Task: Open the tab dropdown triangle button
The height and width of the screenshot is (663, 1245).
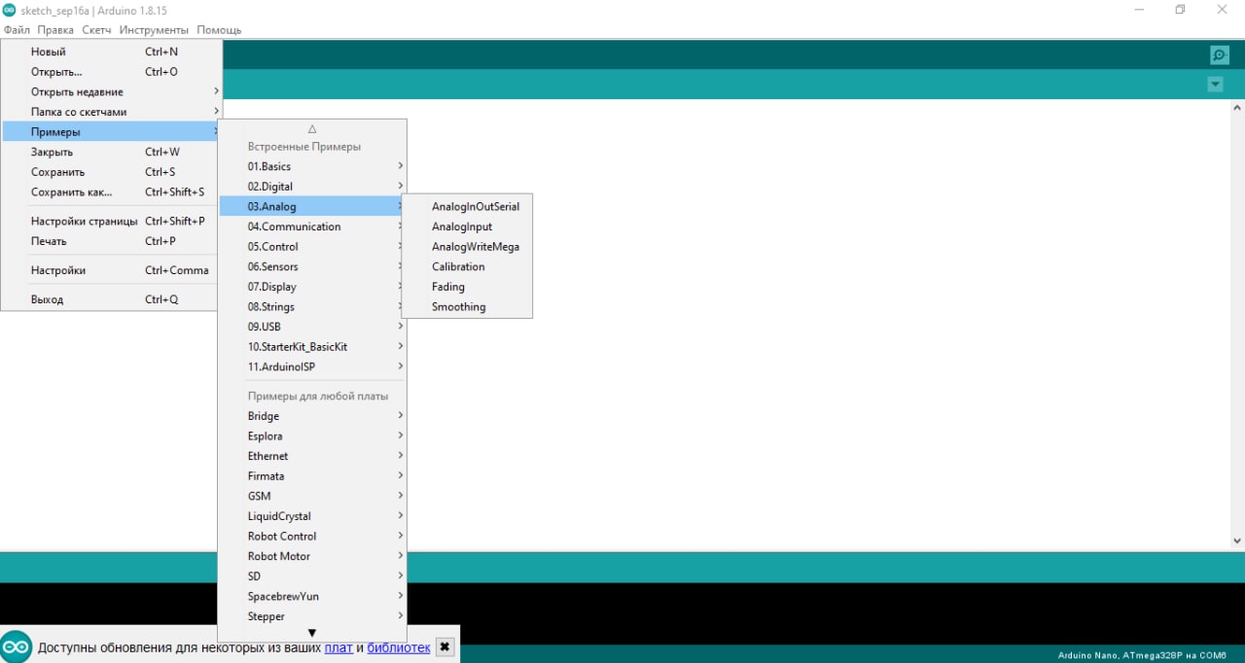Action: [1215, 85]
